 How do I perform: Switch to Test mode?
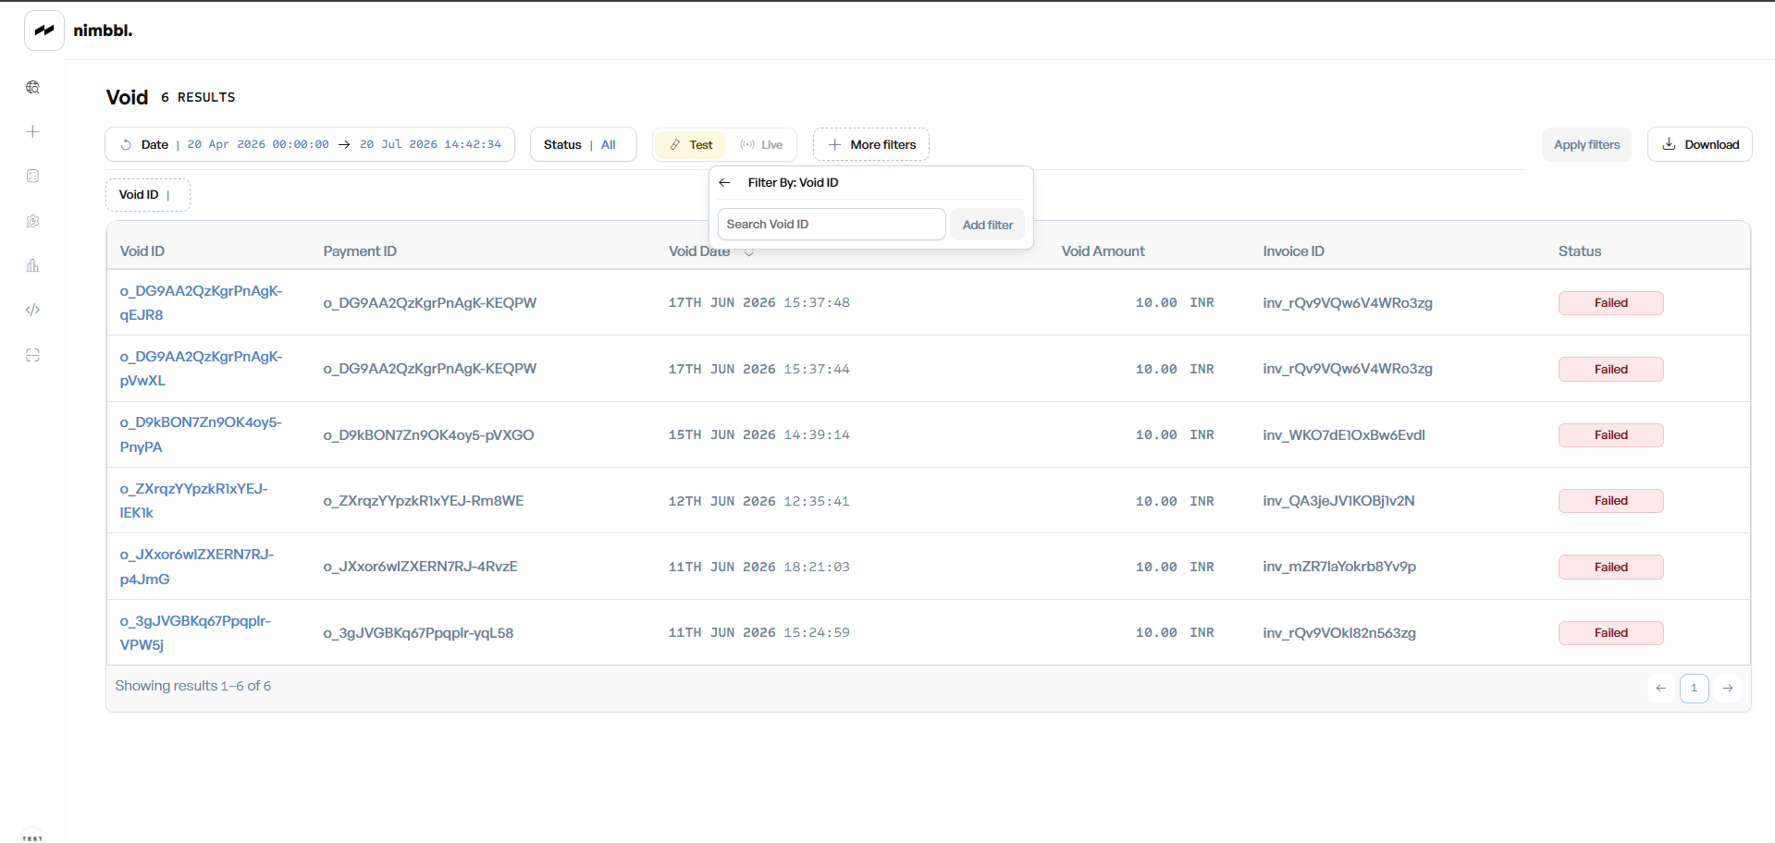691,144
